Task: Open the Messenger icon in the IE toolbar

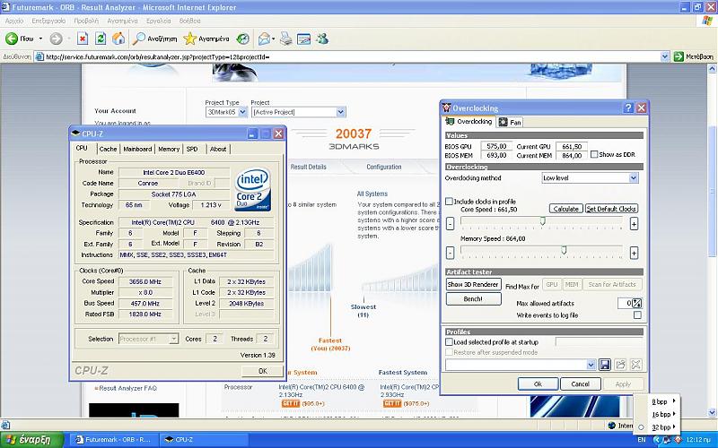Action: tap(322, 39)
